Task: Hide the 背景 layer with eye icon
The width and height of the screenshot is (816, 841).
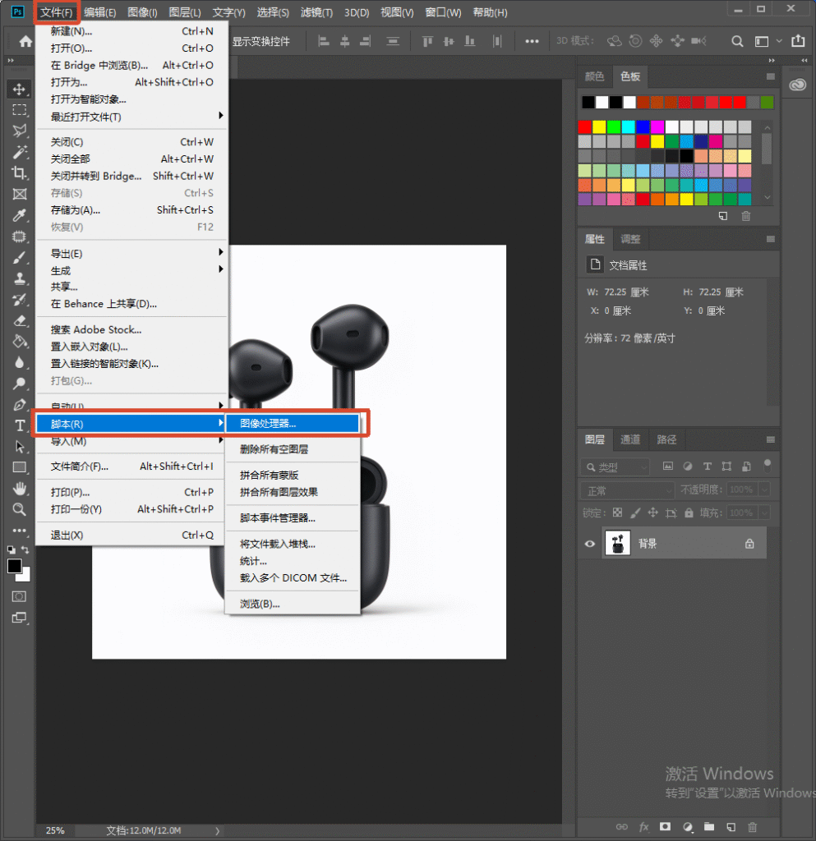Action: [x=589, y=544]
